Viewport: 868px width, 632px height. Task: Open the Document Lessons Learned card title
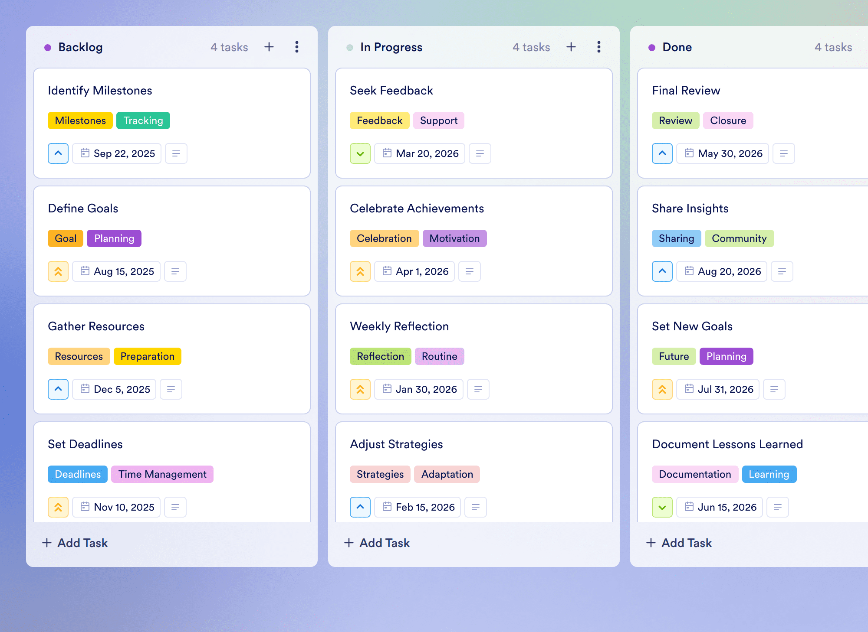(x=727, y=444)
